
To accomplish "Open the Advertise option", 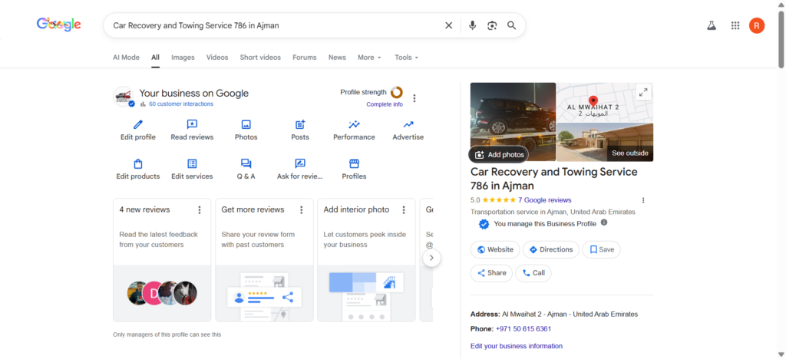I will pyautogui.click(x=408, y=125).
